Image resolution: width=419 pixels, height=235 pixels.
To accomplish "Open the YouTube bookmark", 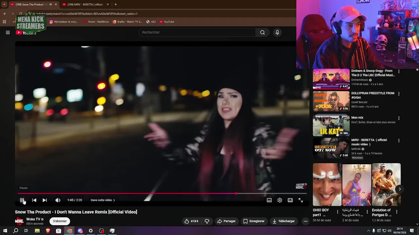I will pos(167,22).
